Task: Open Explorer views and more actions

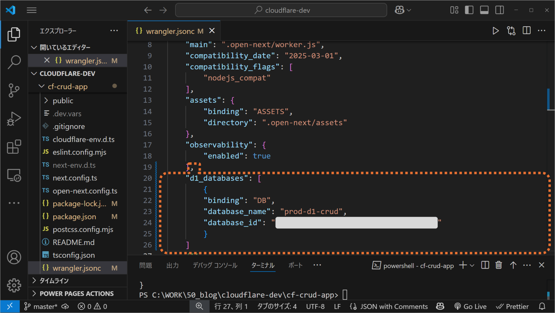Action: coord(114,31)
